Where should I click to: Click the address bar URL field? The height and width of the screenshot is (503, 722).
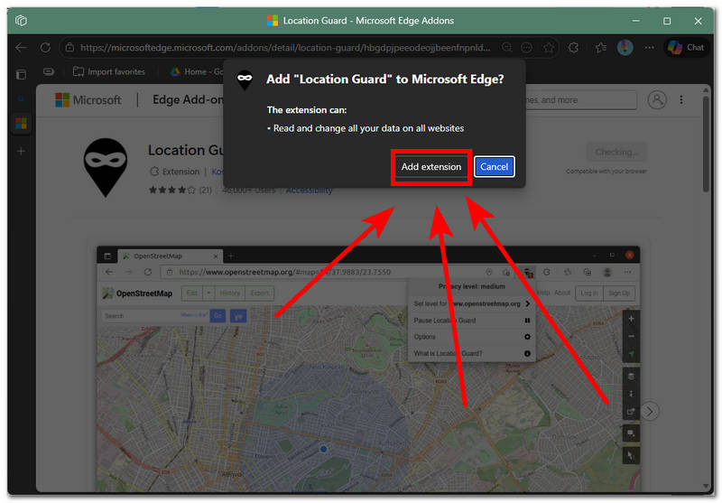[285, 48]
